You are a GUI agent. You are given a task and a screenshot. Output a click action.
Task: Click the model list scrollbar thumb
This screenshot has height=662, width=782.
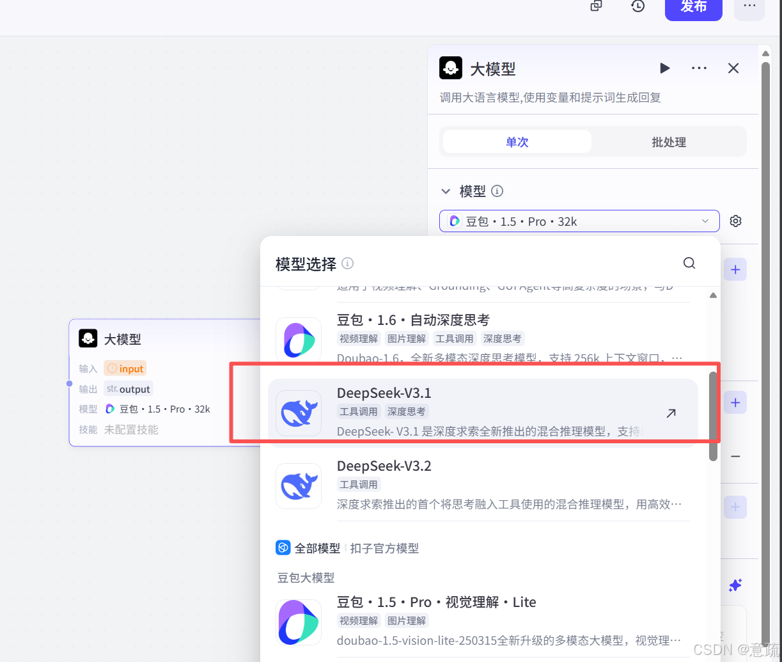[713, 416]
